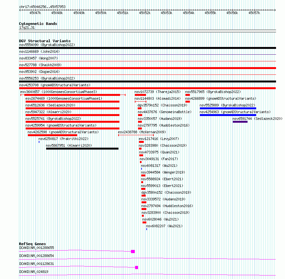Open esv2674469 (1000GenomesConsortiumPhase1) label
Image resolution: width=285 pixels, height=279 pixels.
point(64,98)
